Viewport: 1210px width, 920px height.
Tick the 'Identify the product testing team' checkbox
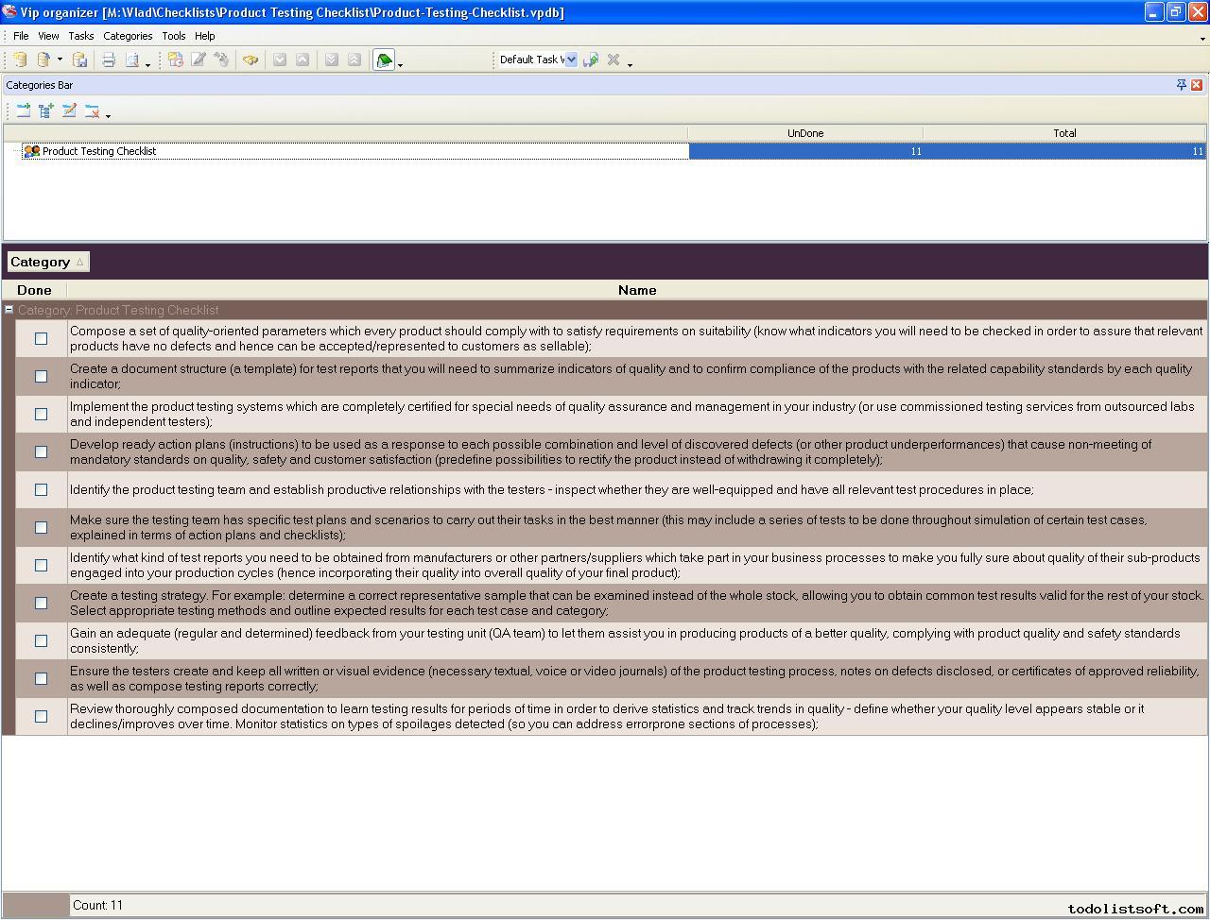[x=41, y=489]
